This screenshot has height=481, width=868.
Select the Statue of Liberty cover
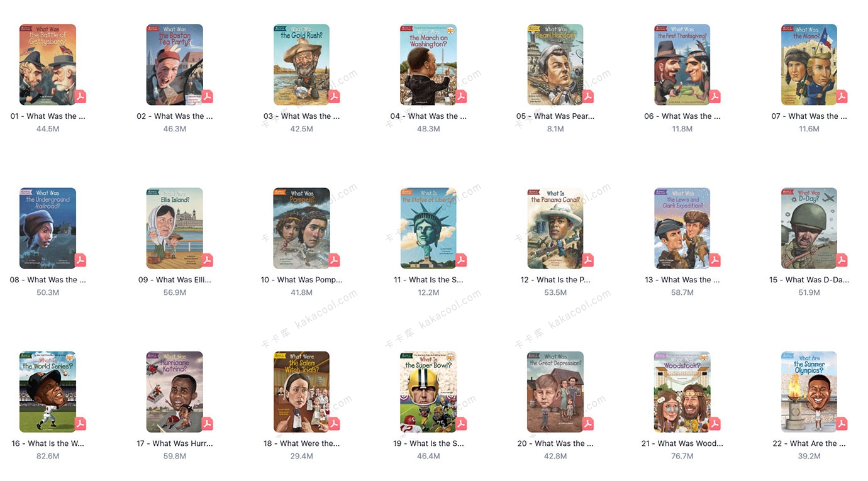point(428,228)
